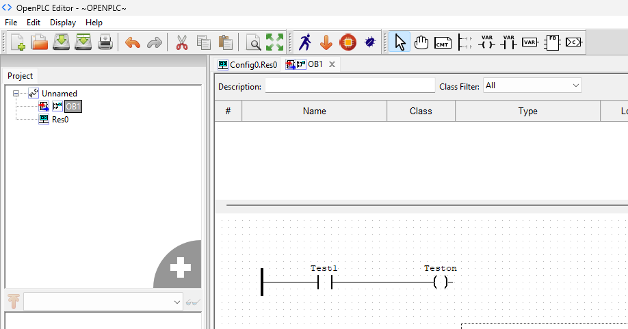Select the function block FB tool
The image size is (628, 329).
click(x=551, y=42)
